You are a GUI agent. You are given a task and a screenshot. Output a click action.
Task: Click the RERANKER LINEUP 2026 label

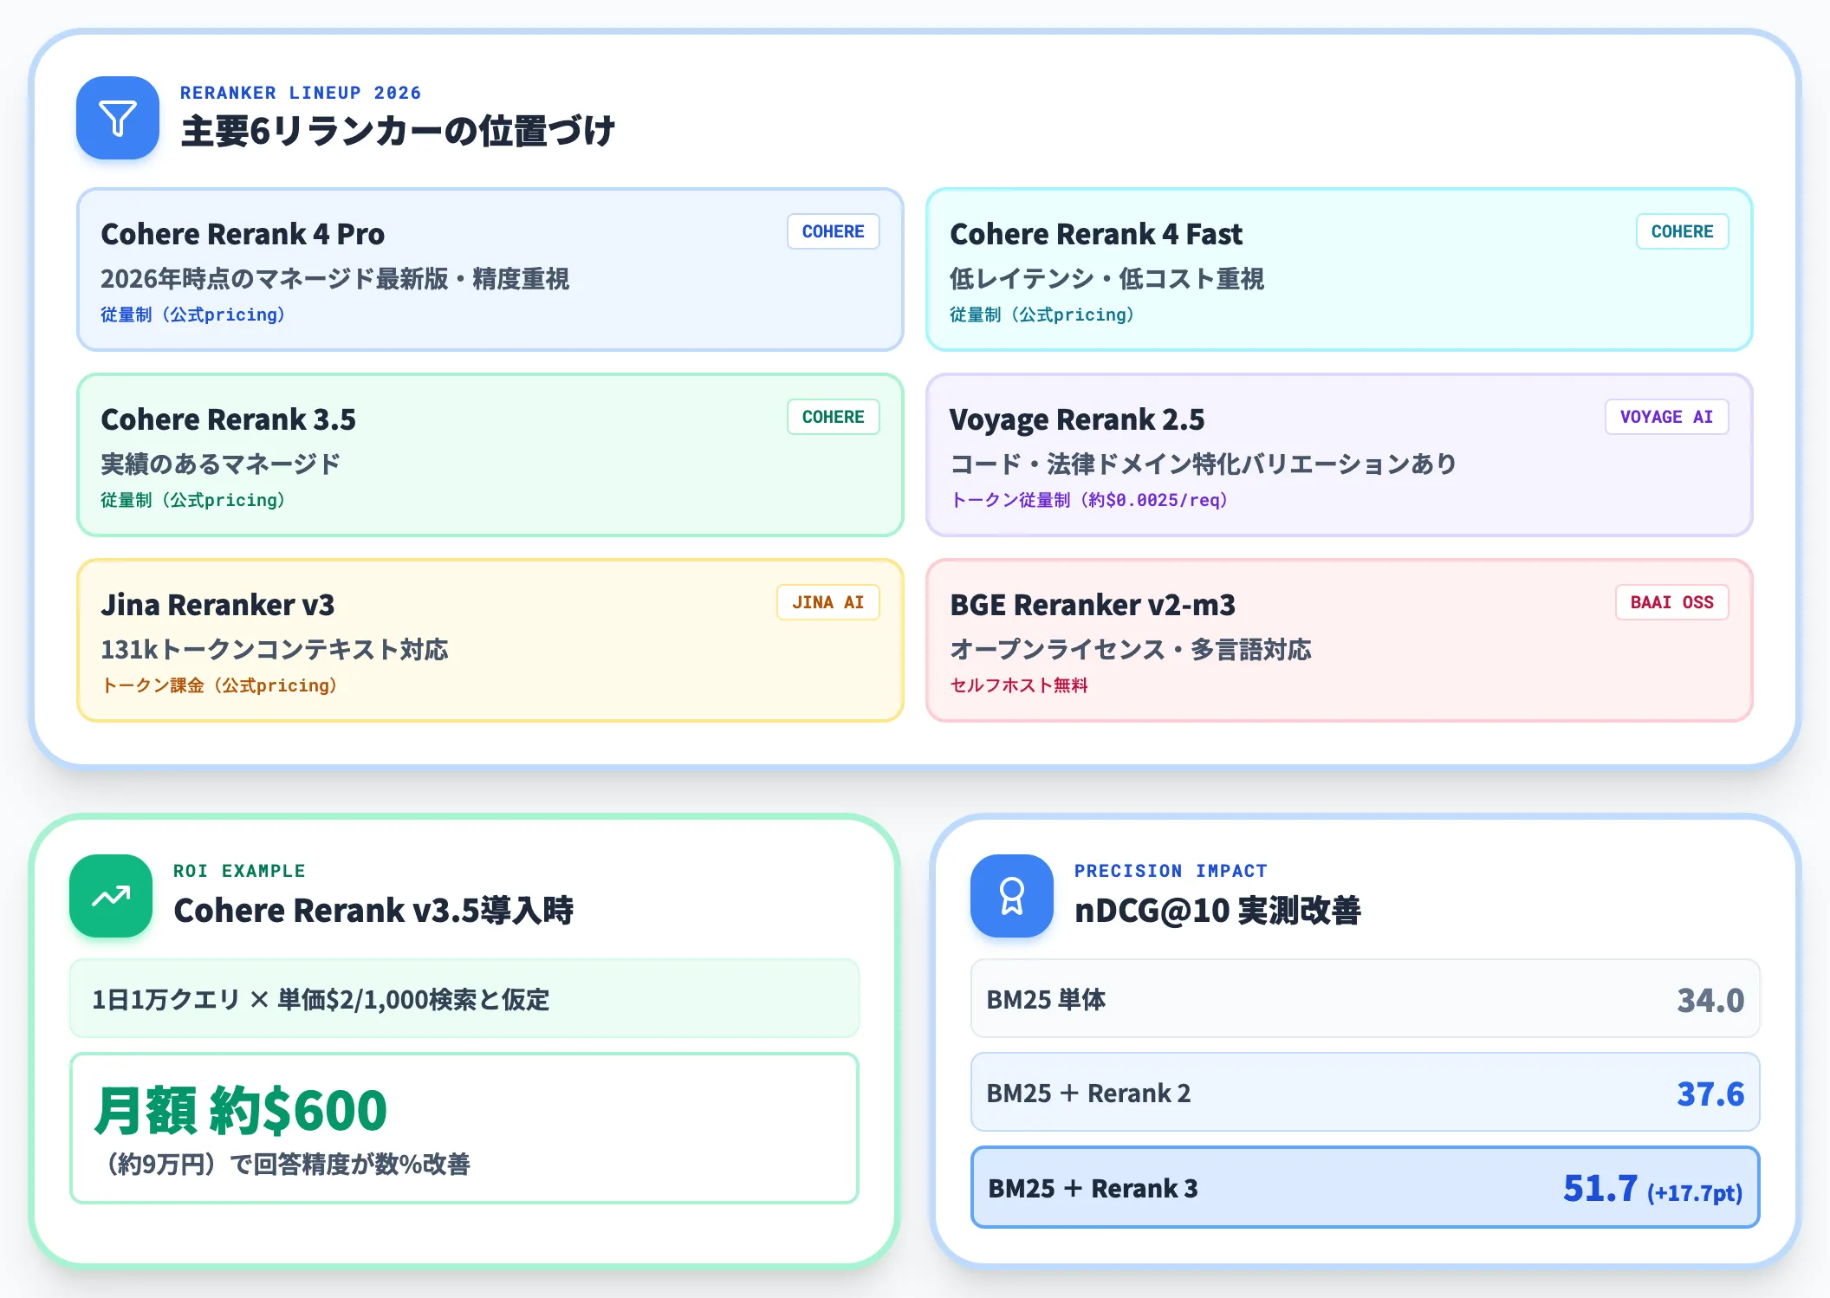[301, 93]
